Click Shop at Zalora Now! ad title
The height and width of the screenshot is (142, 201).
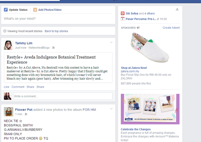coord(134,68)
